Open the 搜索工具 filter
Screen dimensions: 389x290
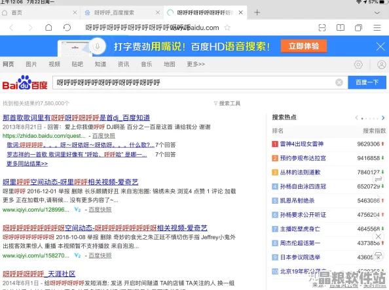coord(227,103)
